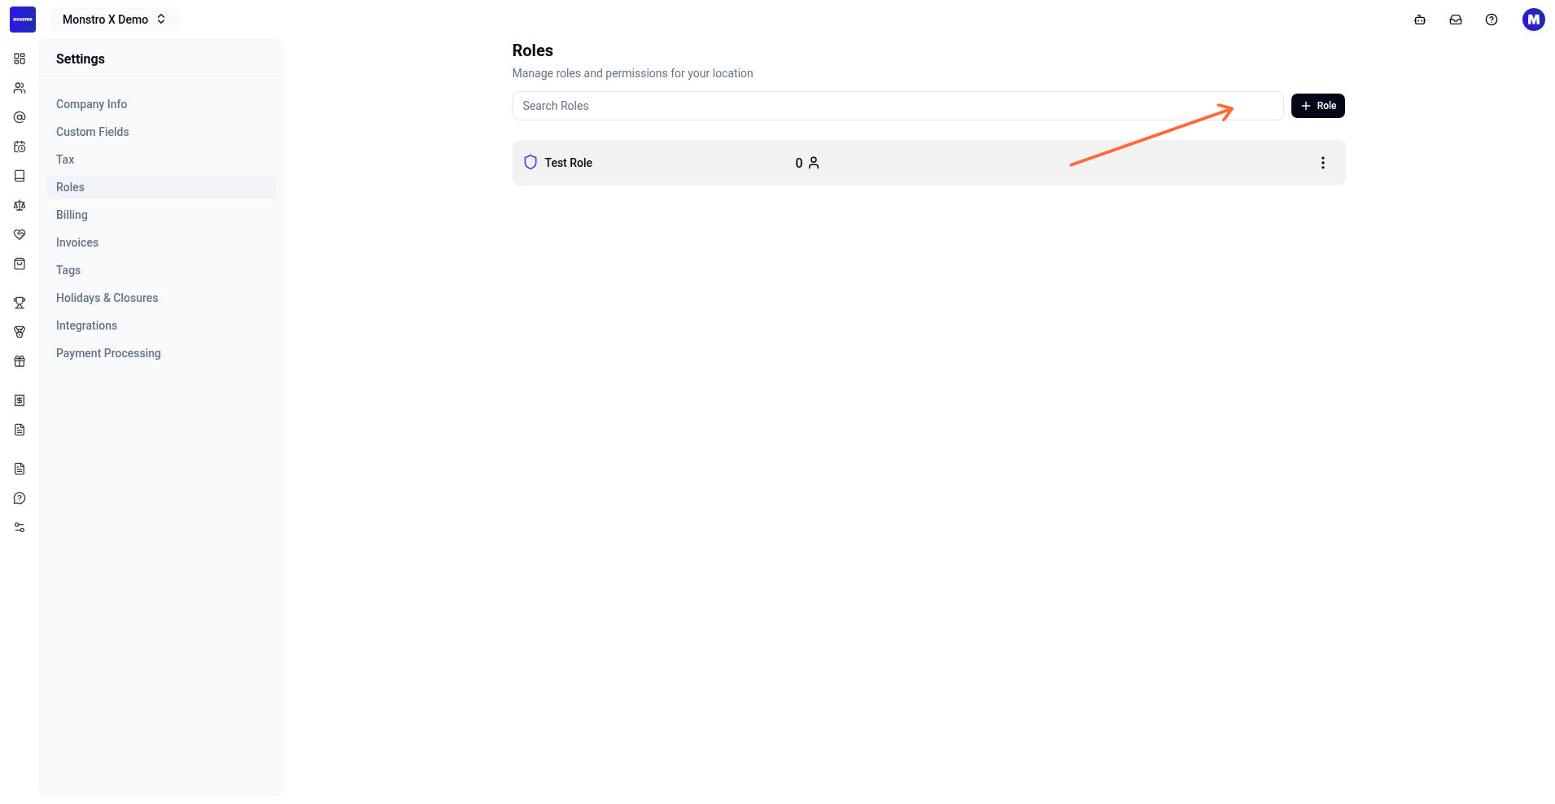Click the @ mention icon in sidebar
Image resolution: width=1555 pixels, height=804 pixels.
(x=20, y=117)
